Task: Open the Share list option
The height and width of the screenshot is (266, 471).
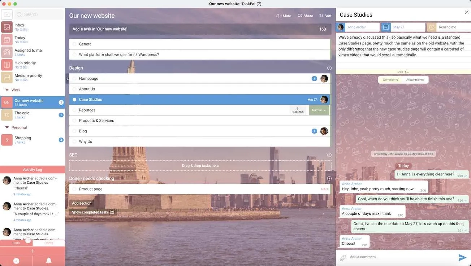Action: tap(305, 16)
